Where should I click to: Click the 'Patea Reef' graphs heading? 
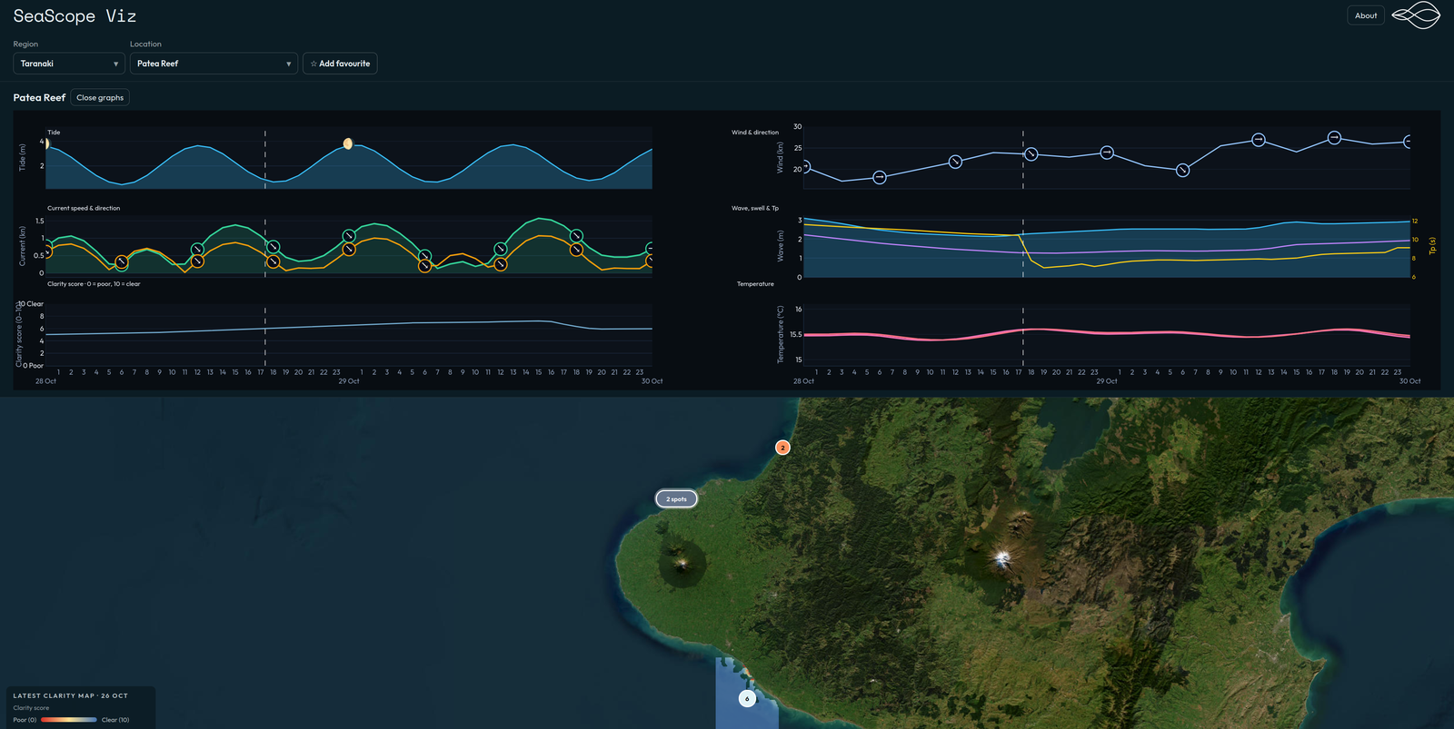pyautogui.click(x=39, y=97)
